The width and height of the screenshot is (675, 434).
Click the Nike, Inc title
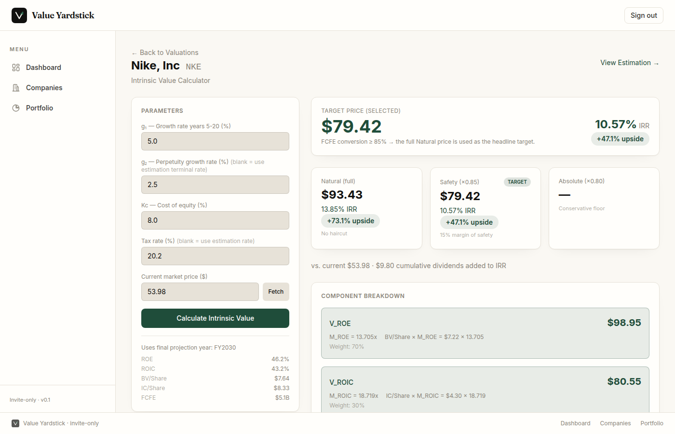click(155, 66)
